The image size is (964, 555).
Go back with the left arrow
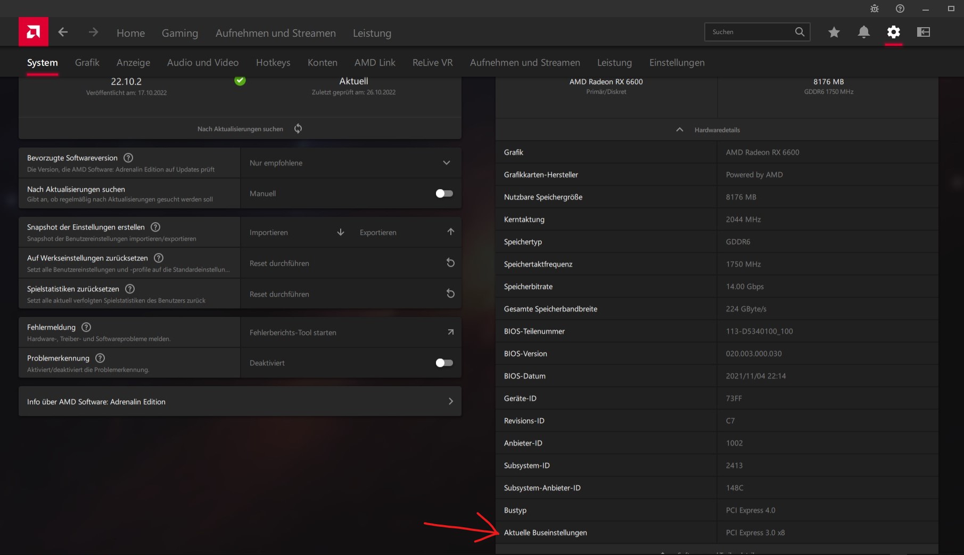point(63,32)
